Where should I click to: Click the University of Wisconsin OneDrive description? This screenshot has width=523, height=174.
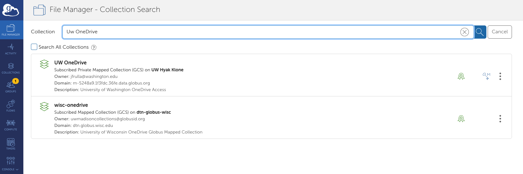click(x=141, y=132)
